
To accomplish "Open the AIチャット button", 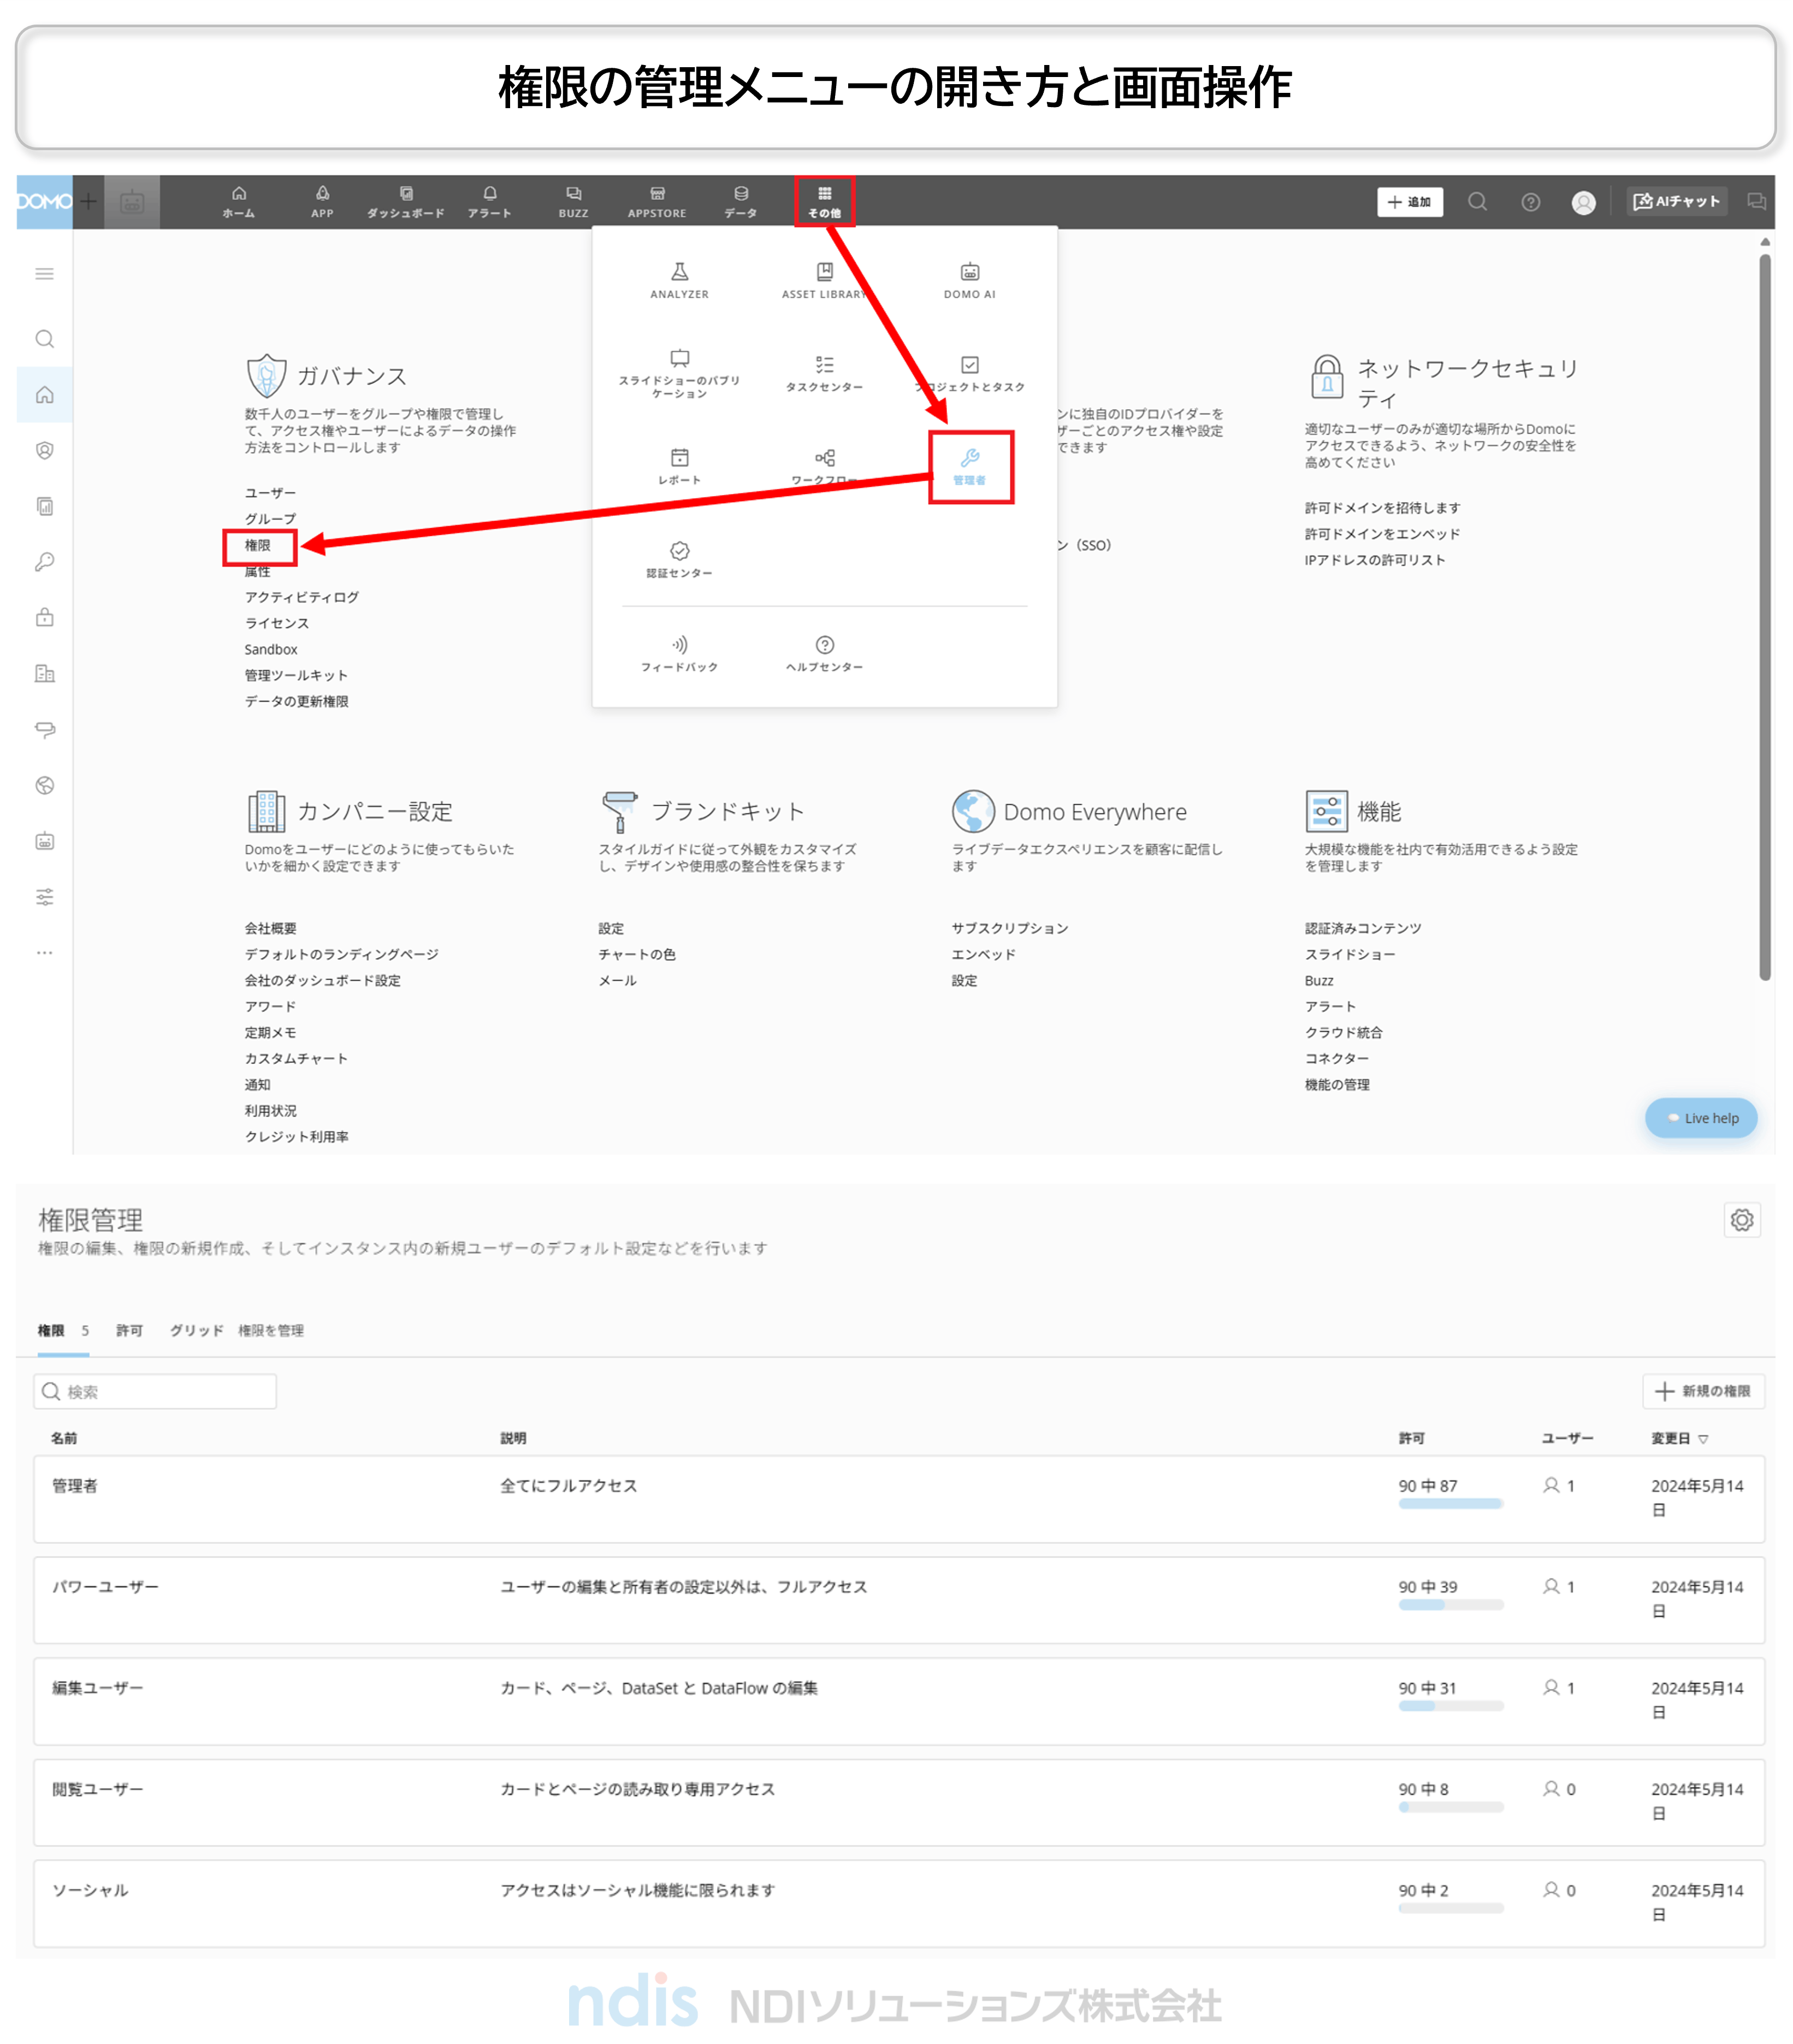I will [1676, 201].
